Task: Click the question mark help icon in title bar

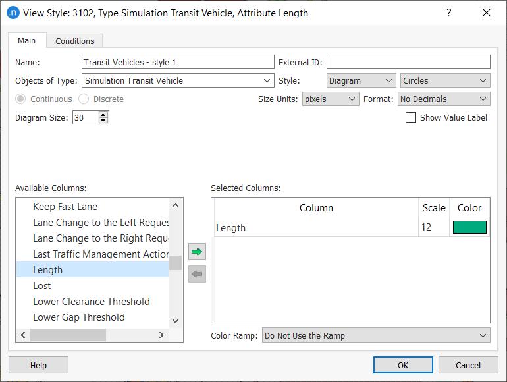Action: coord(448,13)
